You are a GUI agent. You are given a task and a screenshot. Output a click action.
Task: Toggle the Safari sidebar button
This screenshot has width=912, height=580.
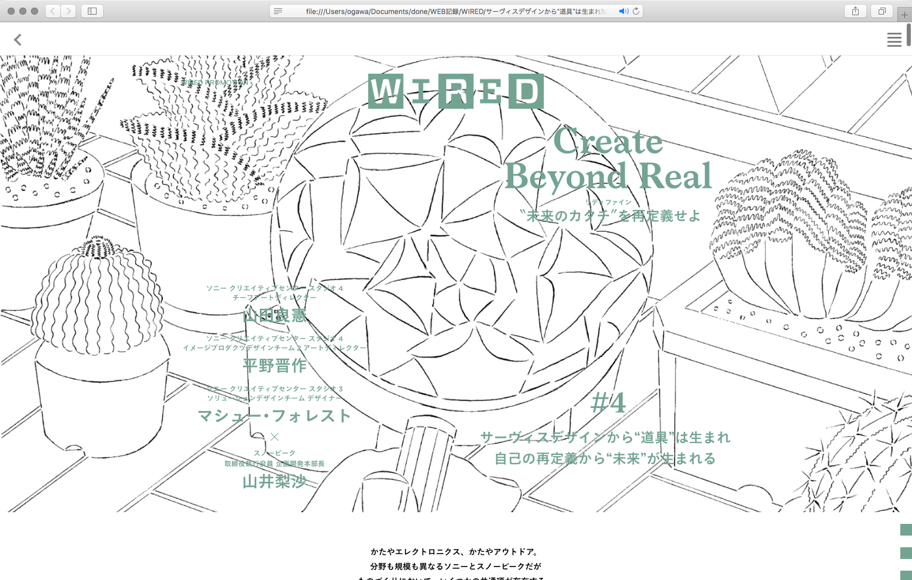92,11
